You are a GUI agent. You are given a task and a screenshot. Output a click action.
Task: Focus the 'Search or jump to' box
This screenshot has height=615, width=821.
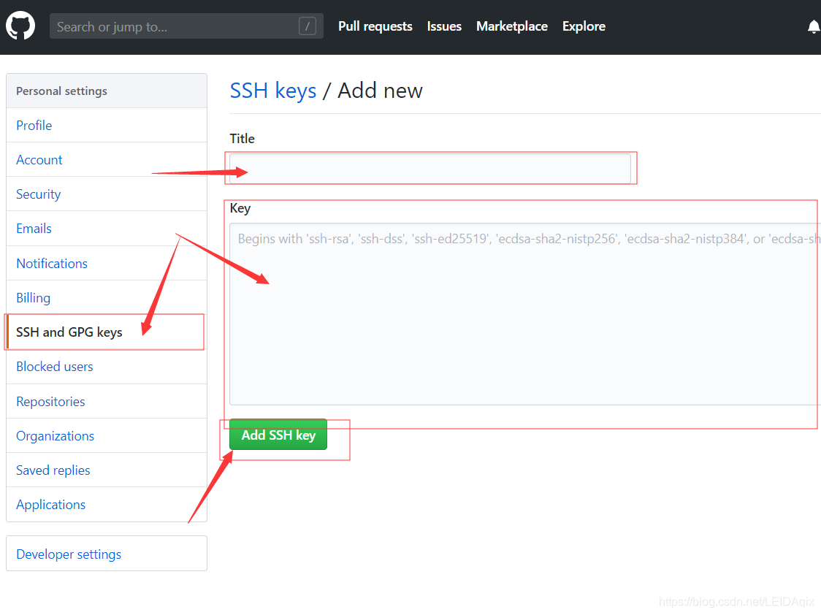point(186,26)
